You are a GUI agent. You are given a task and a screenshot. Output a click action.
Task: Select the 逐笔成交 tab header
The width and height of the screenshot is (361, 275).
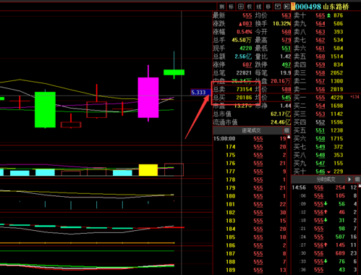pyautogui.click(x=251, y=130)
